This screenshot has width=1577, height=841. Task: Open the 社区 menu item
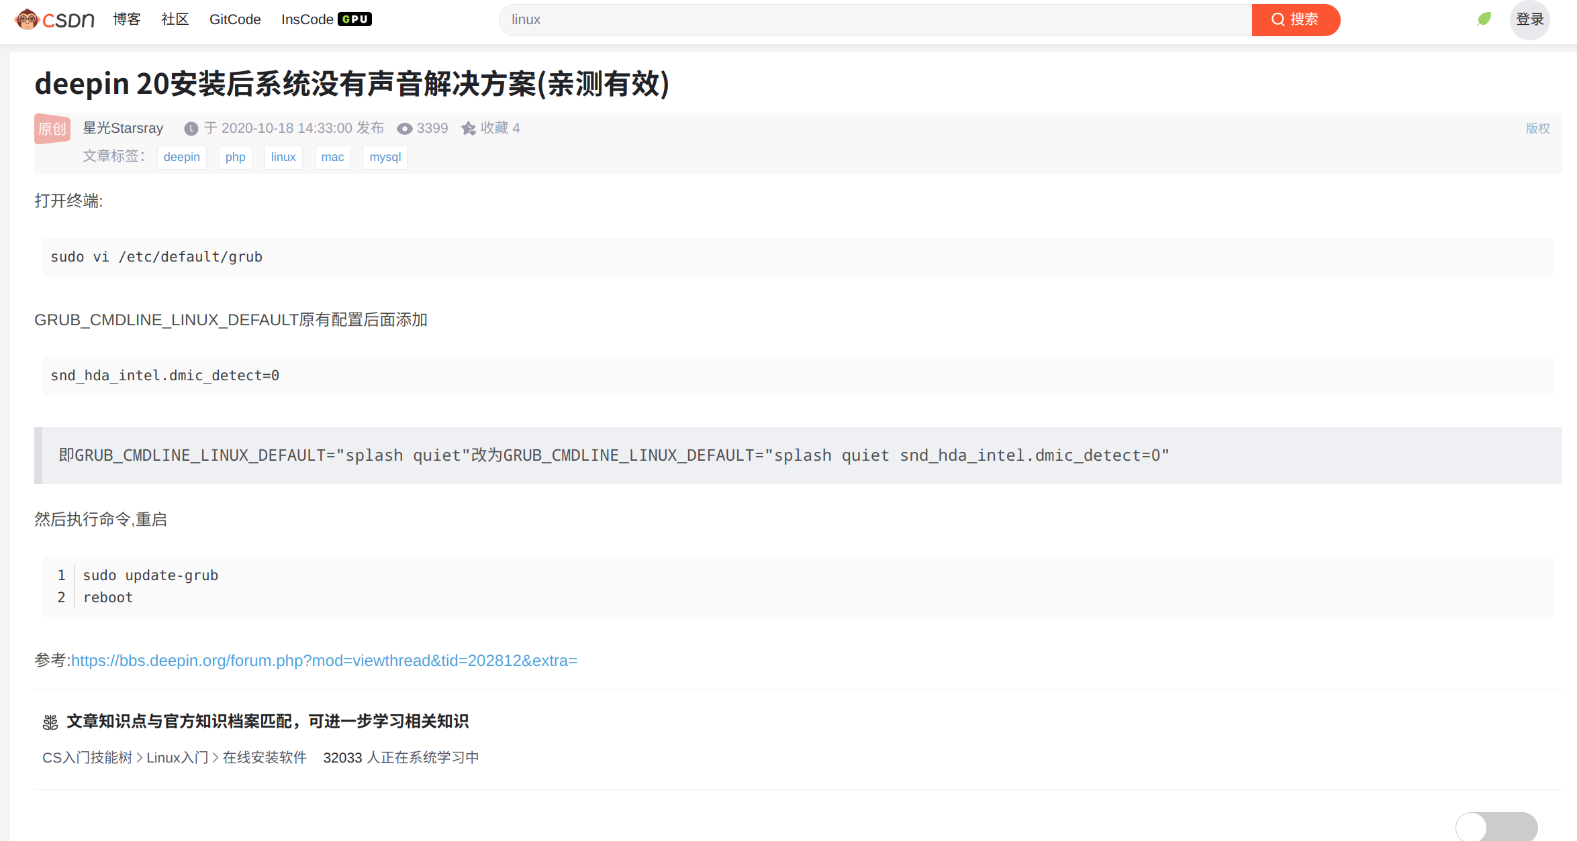pyautogui.click(x=174, y=19)
